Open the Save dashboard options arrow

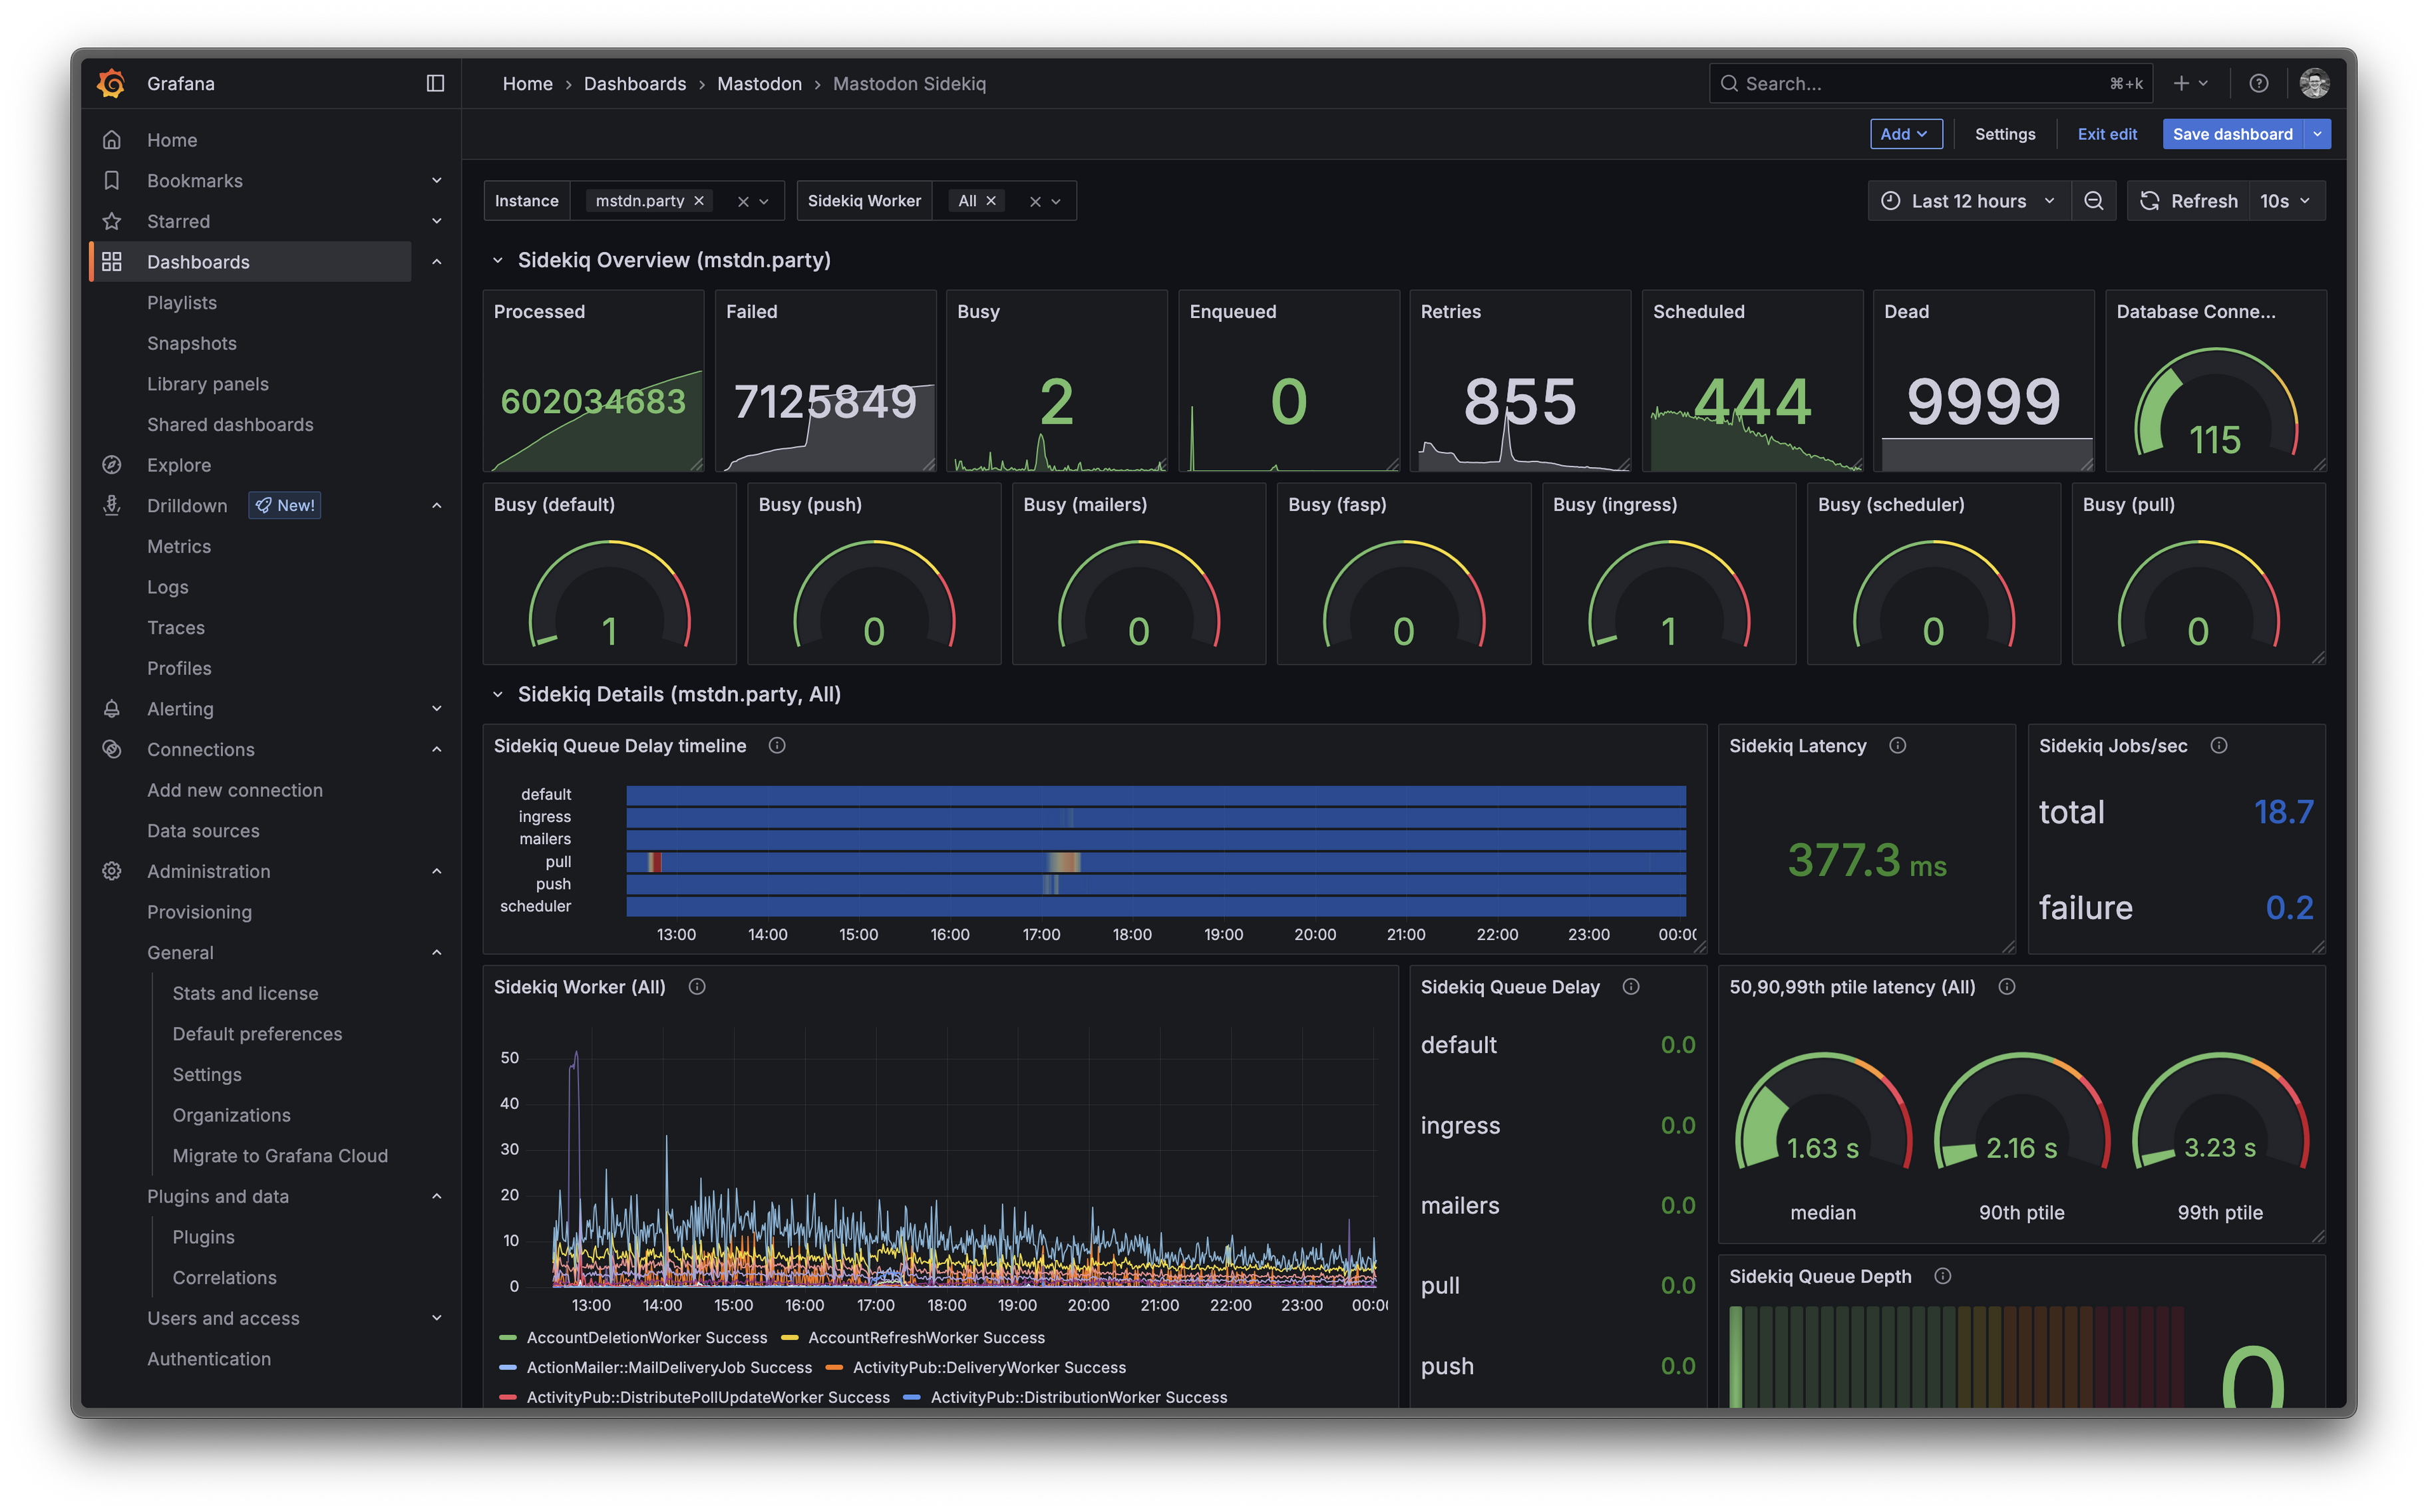tap(2317, 134)
